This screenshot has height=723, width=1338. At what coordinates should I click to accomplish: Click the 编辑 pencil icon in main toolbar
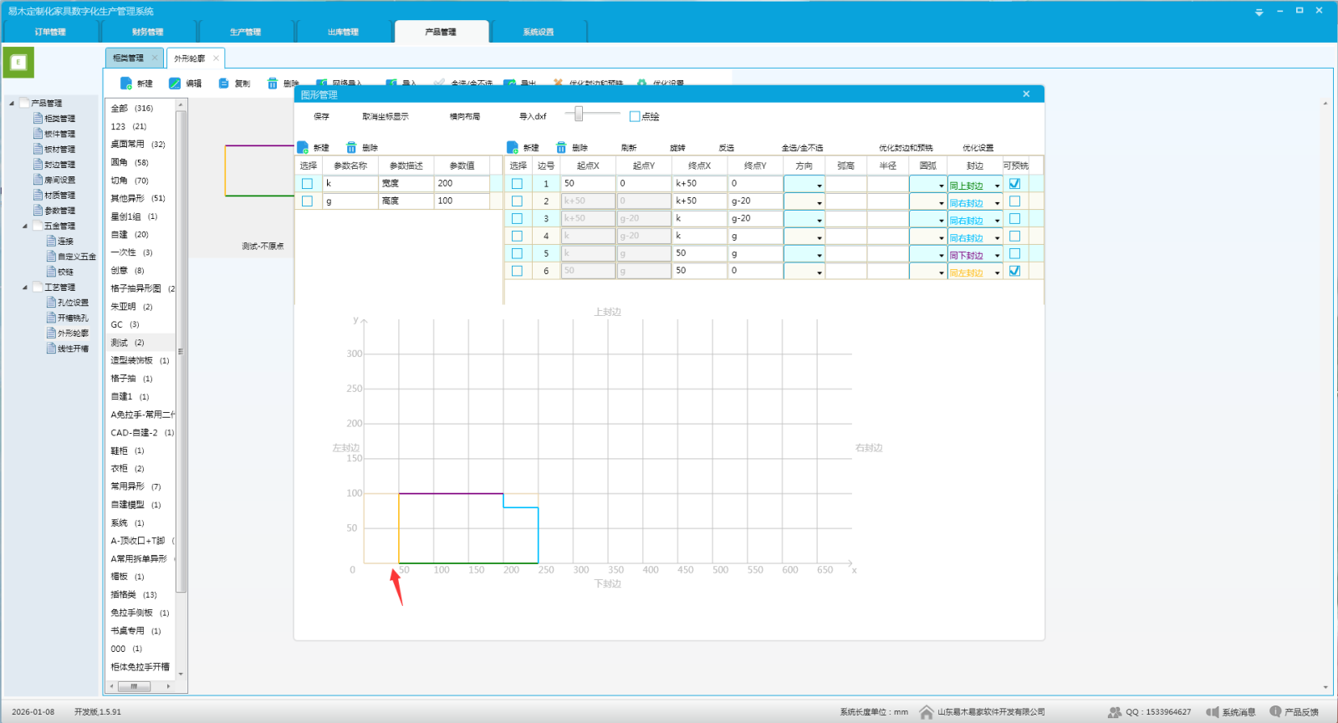click(x=175, y=84)
